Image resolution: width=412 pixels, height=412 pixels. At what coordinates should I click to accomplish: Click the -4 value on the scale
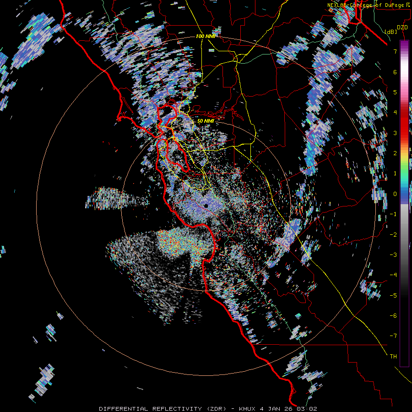(393, 275)
